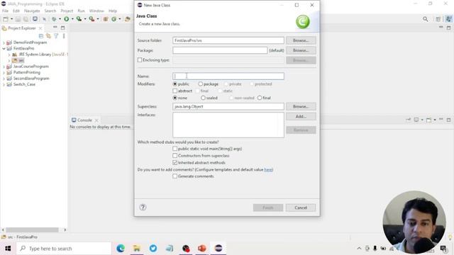Select the sealed radio button
Viewport: 454px width, 255px height.
pyautogui.click(x=203, y=98)
